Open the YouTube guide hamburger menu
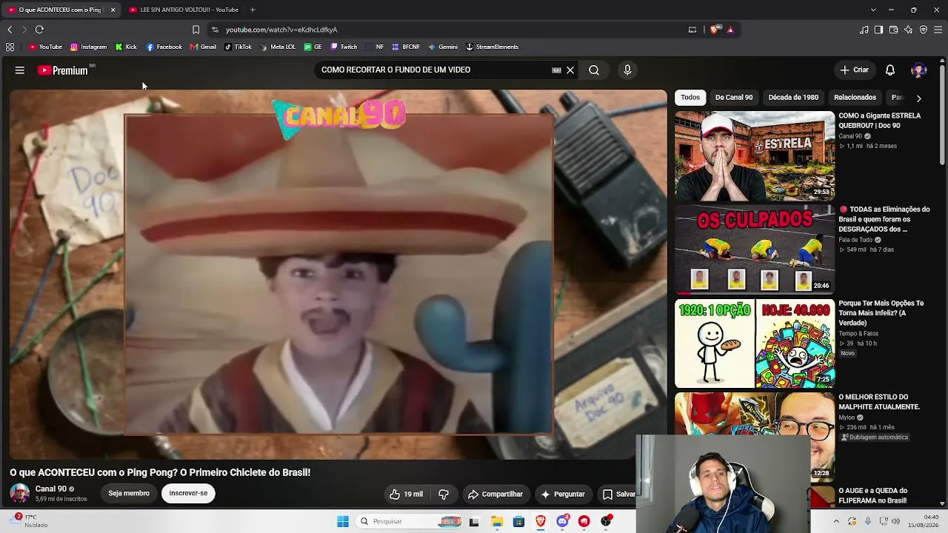The height and width of the screenshot is (533, 948). click(20, 70)
